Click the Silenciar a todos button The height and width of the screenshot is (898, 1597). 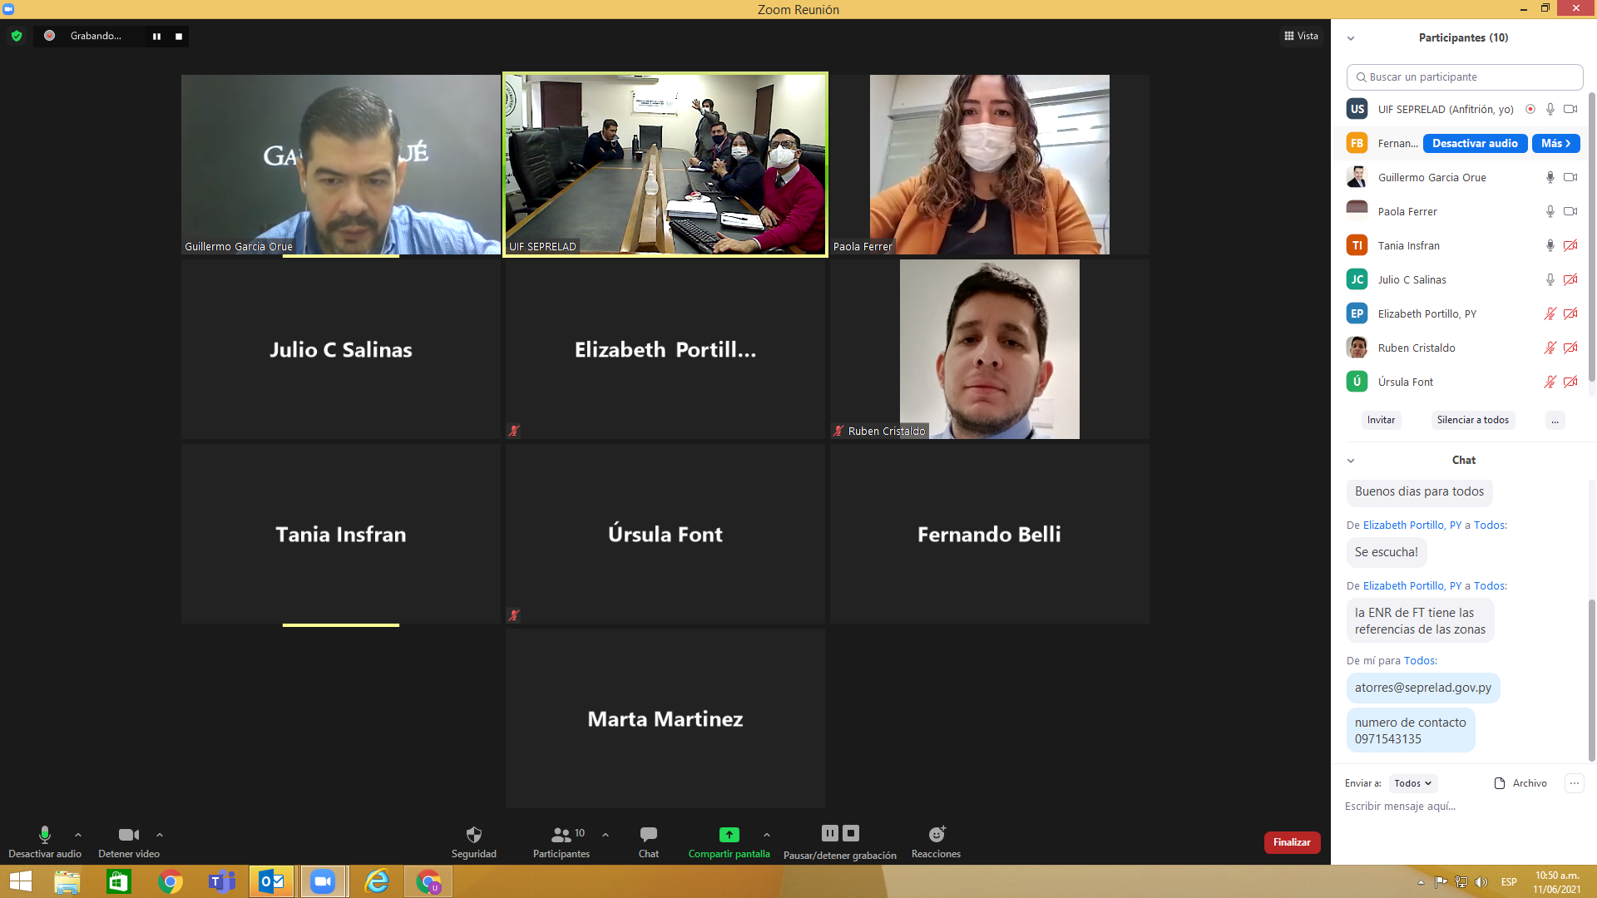tap(1472, 420)
